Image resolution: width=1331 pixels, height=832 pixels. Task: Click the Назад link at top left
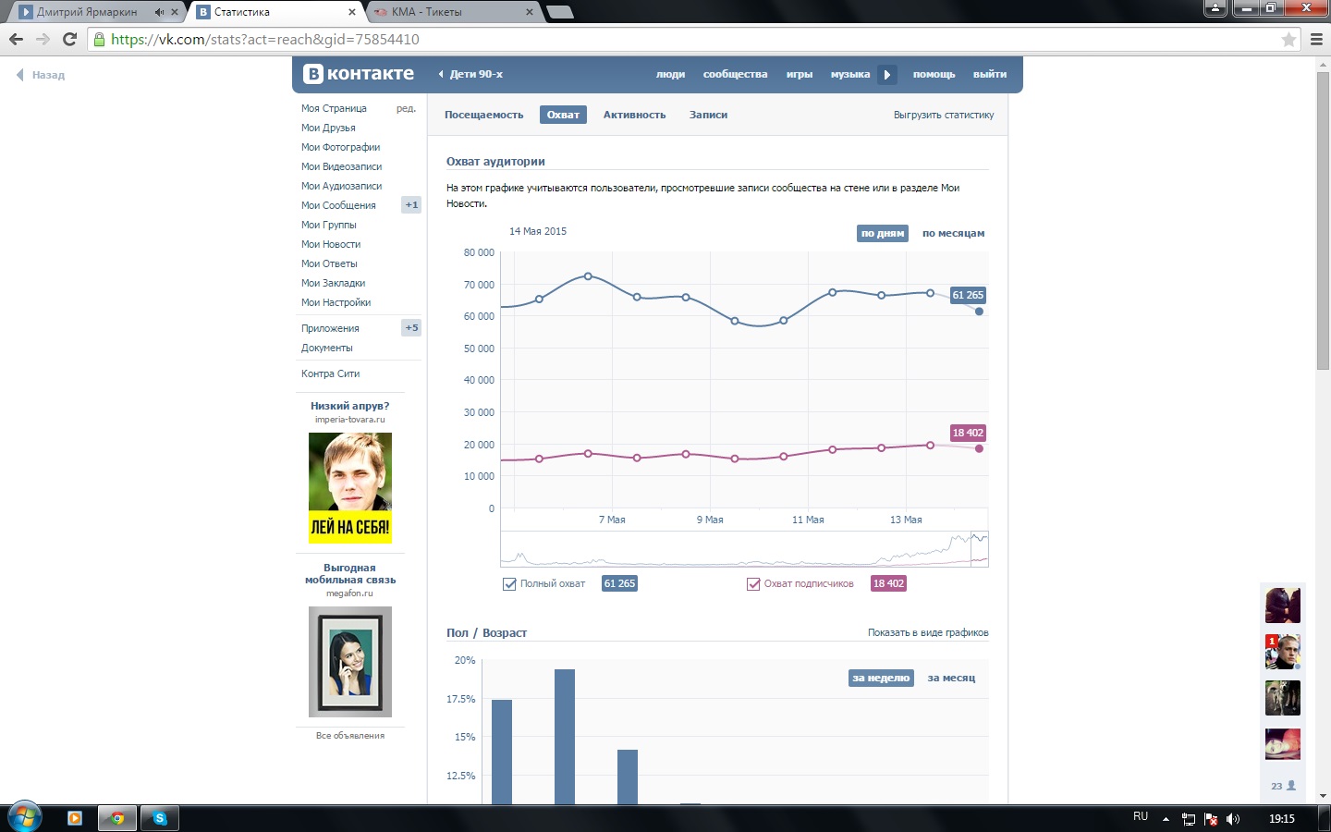click(41, 76)
